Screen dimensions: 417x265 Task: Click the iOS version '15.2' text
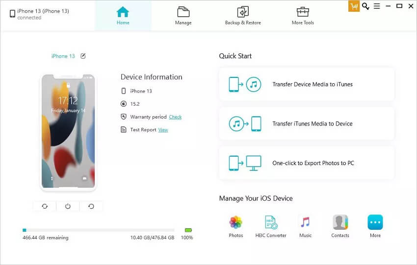coord(135,104)
